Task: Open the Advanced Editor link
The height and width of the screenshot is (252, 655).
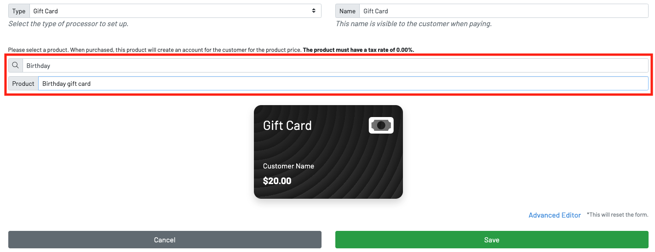Action: 554,215
